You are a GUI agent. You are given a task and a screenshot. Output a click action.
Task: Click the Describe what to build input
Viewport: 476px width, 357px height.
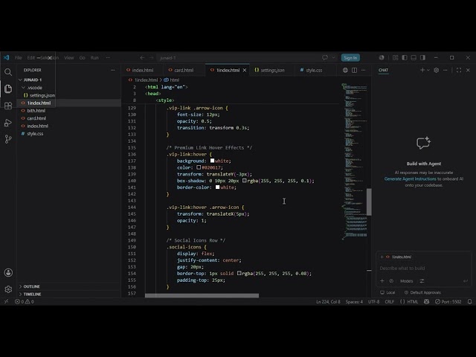pyautogui.click(x=422, y=268)
